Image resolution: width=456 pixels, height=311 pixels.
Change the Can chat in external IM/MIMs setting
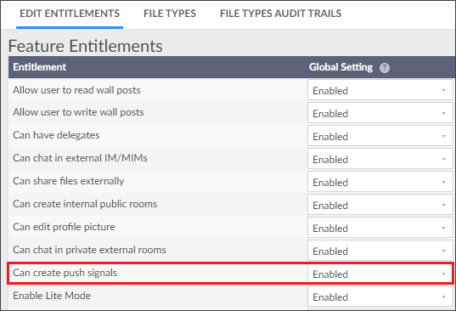(x=380, y=160)
